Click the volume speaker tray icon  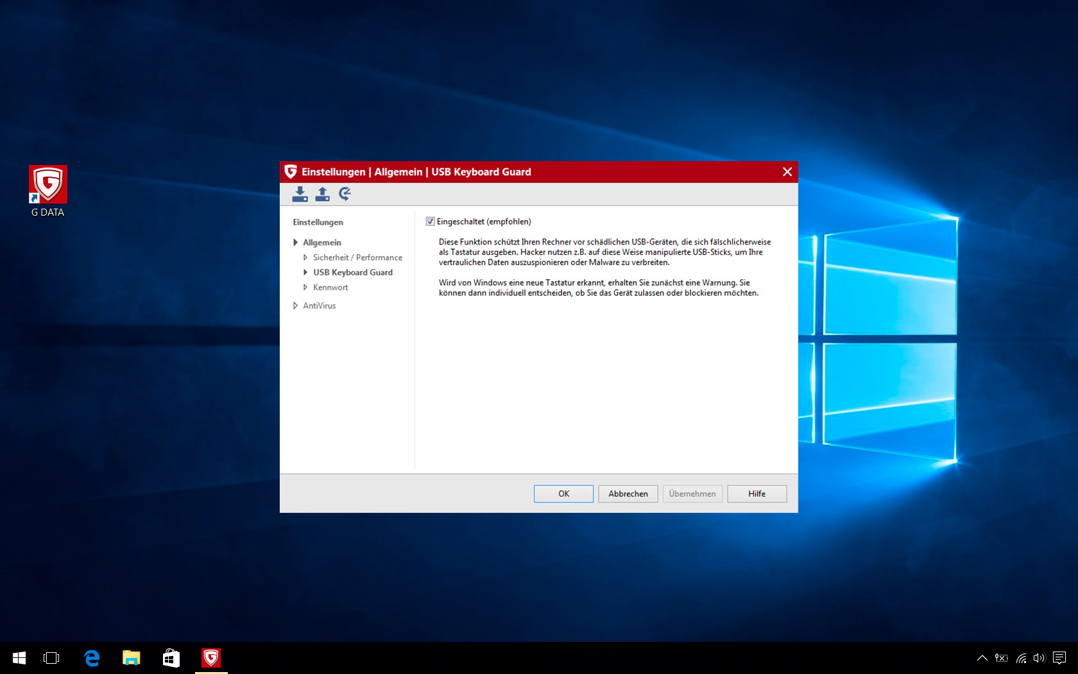(x=1039, y=658)
